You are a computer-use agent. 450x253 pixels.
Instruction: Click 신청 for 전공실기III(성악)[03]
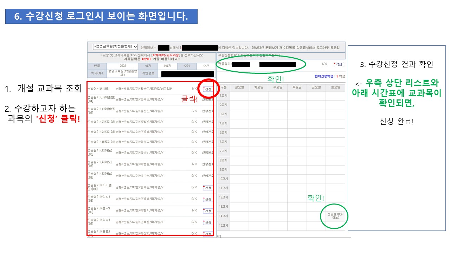(x=208, y=199)
